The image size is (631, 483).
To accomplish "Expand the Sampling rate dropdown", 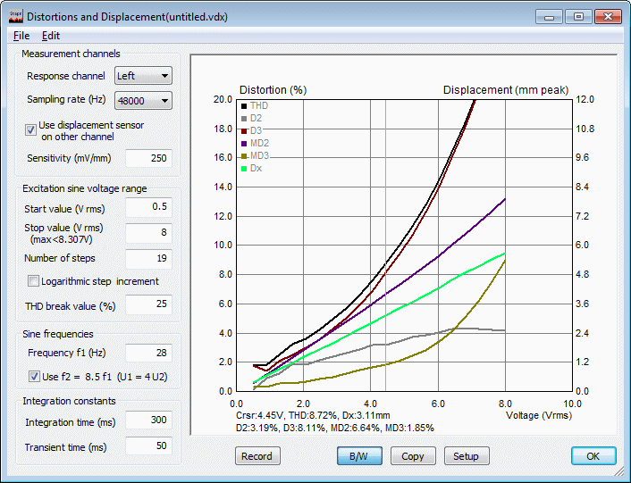I will pos(143,100).
